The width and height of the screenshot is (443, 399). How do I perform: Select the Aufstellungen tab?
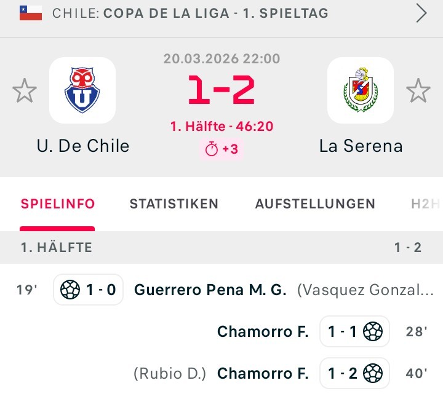pyautogui.click(x=315, y=204)
